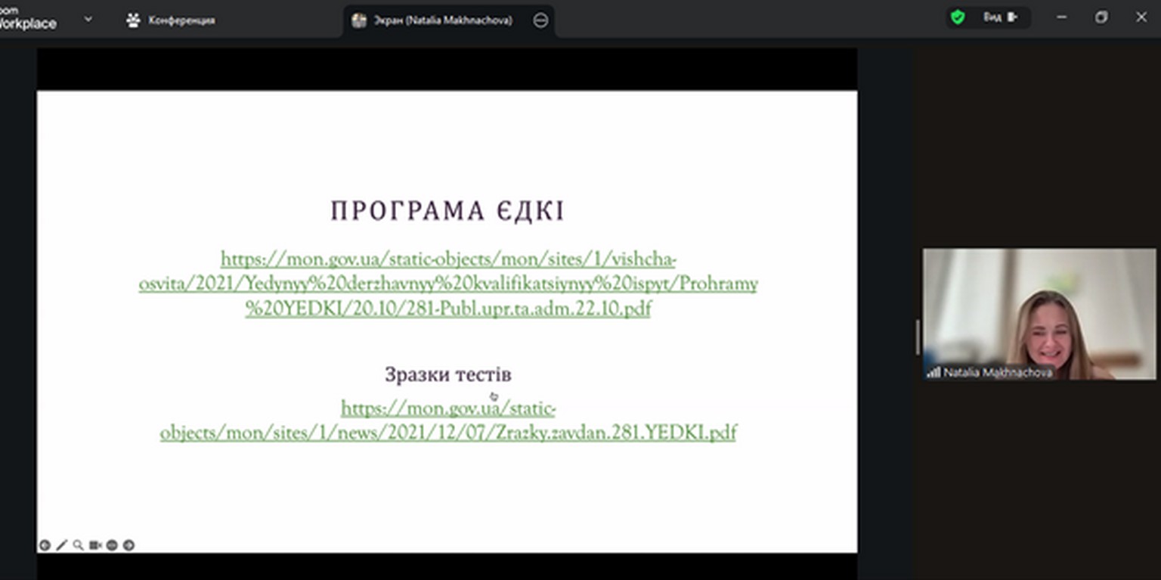Restore down the Zoom window
Viewport: 1161px width, 580px height.
1101,17
